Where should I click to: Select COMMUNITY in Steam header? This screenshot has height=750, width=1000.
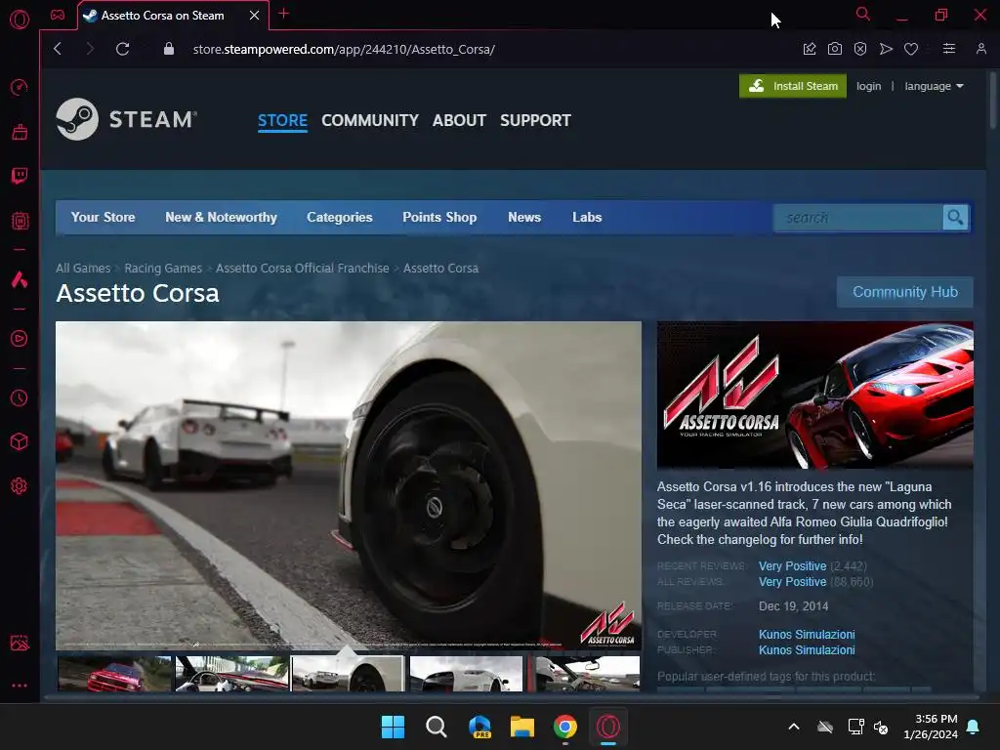[x=370, y=120]
